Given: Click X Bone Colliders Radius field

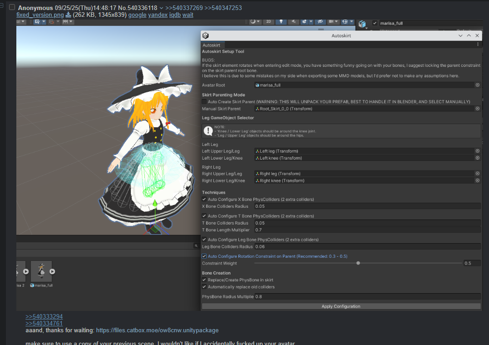Looking at the screenshot, I should pos(367,206).
